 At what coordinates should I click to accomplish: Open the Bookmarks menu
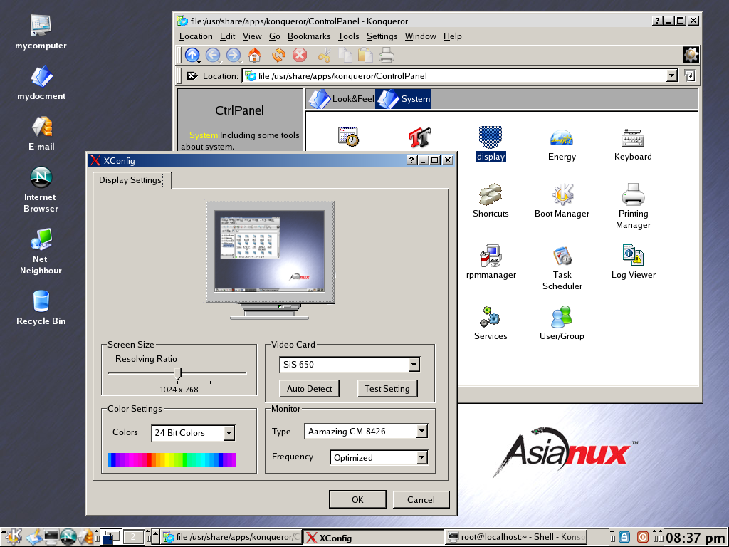tap(309, 36)
